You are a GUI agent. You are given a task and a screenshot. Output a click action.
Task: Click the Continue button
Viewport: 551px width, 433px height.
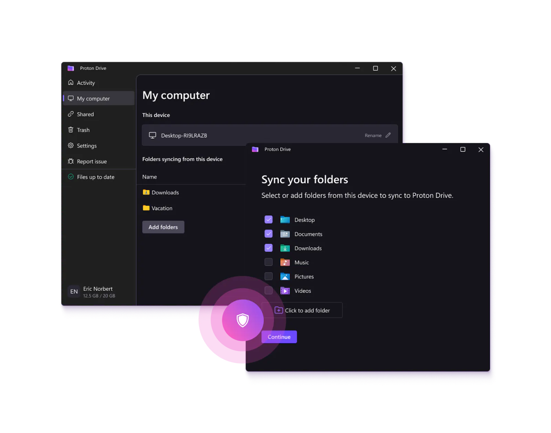(x=279, y=337)
